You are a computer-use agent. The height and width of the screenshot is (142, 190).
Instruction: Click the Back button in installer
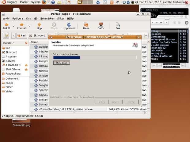click(x=102, y=102)
